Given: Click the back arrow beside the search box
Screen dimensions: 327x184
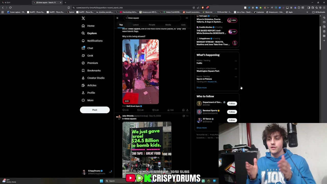Looking at the screenshot, I should click(118, 18).
